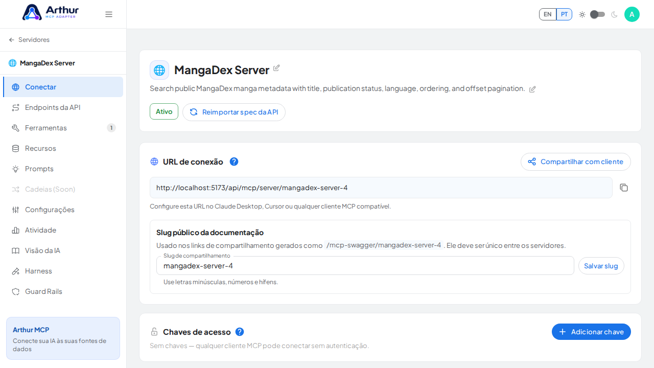Click Reimportar spec da API

click(x=234, y=112)
